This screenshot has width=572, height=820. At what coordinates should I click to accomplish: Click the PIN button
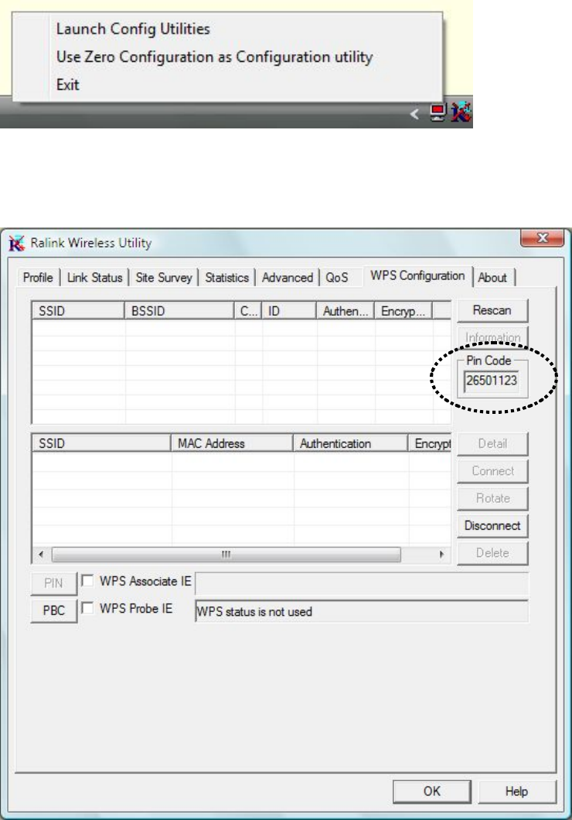click(x=53, y=583)
